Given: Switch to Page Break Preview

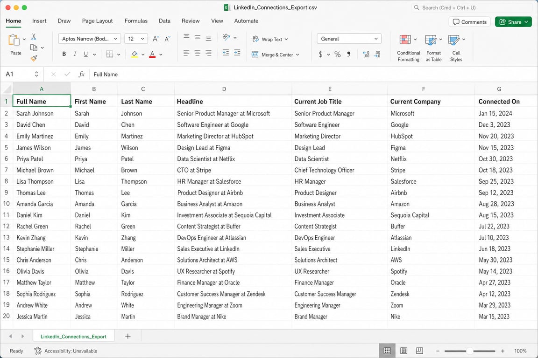Looking at the screenshot, I should tap(419, 351).
